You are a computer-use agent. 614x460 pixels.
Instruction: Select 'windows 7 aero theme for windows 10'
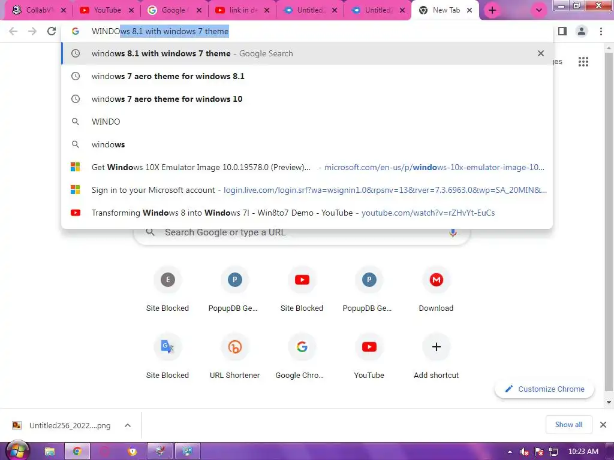click(x=307, y=99)
